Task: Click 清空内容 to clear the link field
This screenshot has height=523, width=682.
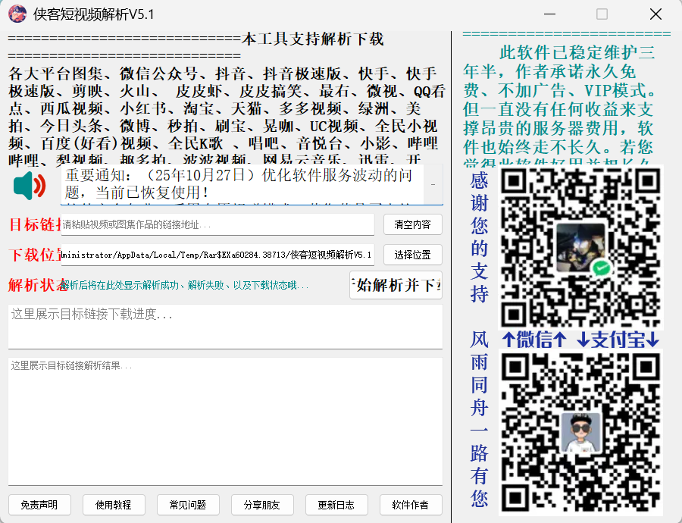Action: [412, 224]
